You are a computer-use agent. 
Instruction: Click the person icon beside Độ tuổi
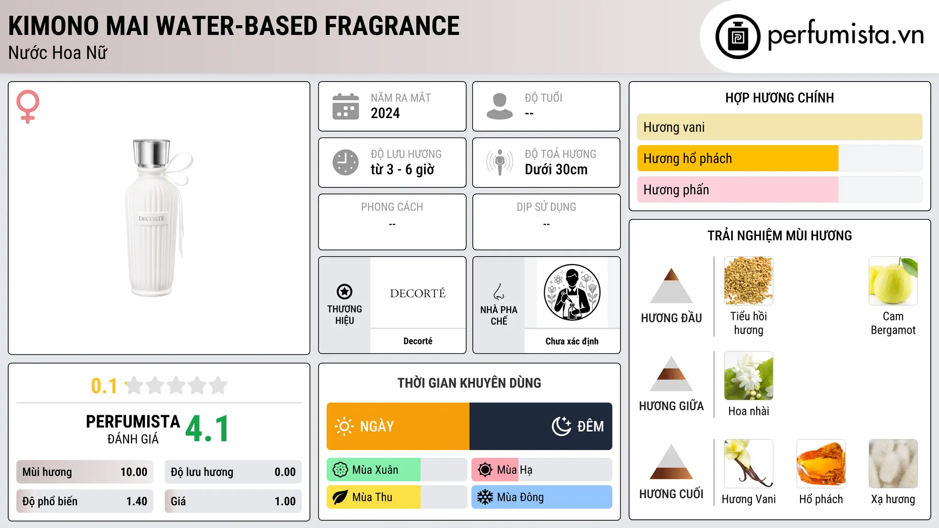pyautogui.click(x=499, y=106)
